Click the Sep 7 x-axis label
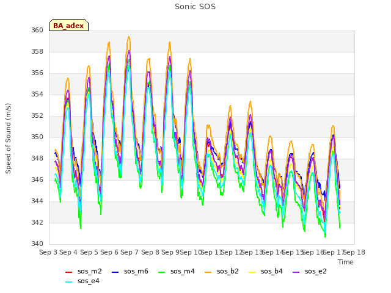 click(130, 252)
